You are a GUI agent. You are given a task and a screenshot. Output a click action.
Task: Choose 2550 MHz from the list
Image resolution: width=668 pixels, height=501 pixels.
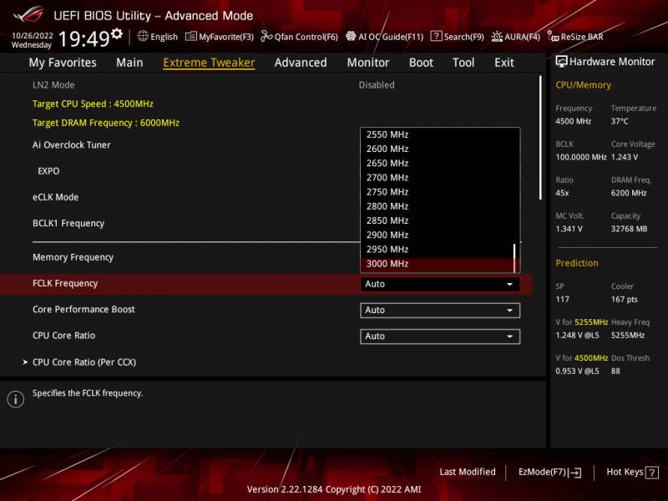tap(437, 134)
